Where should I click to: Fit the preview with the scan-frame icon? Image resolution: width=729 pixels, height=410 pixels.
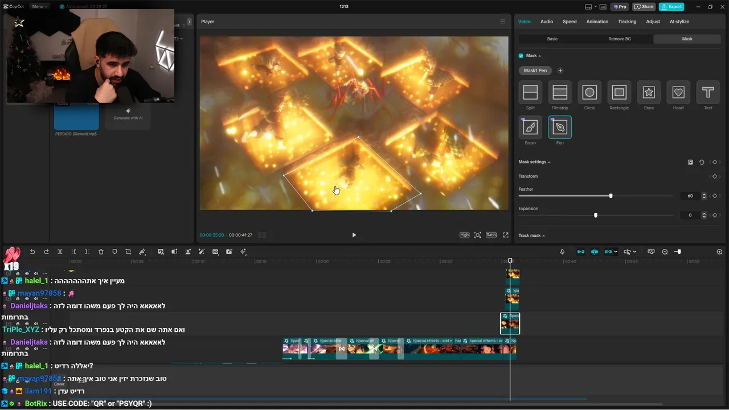point(477,235)
